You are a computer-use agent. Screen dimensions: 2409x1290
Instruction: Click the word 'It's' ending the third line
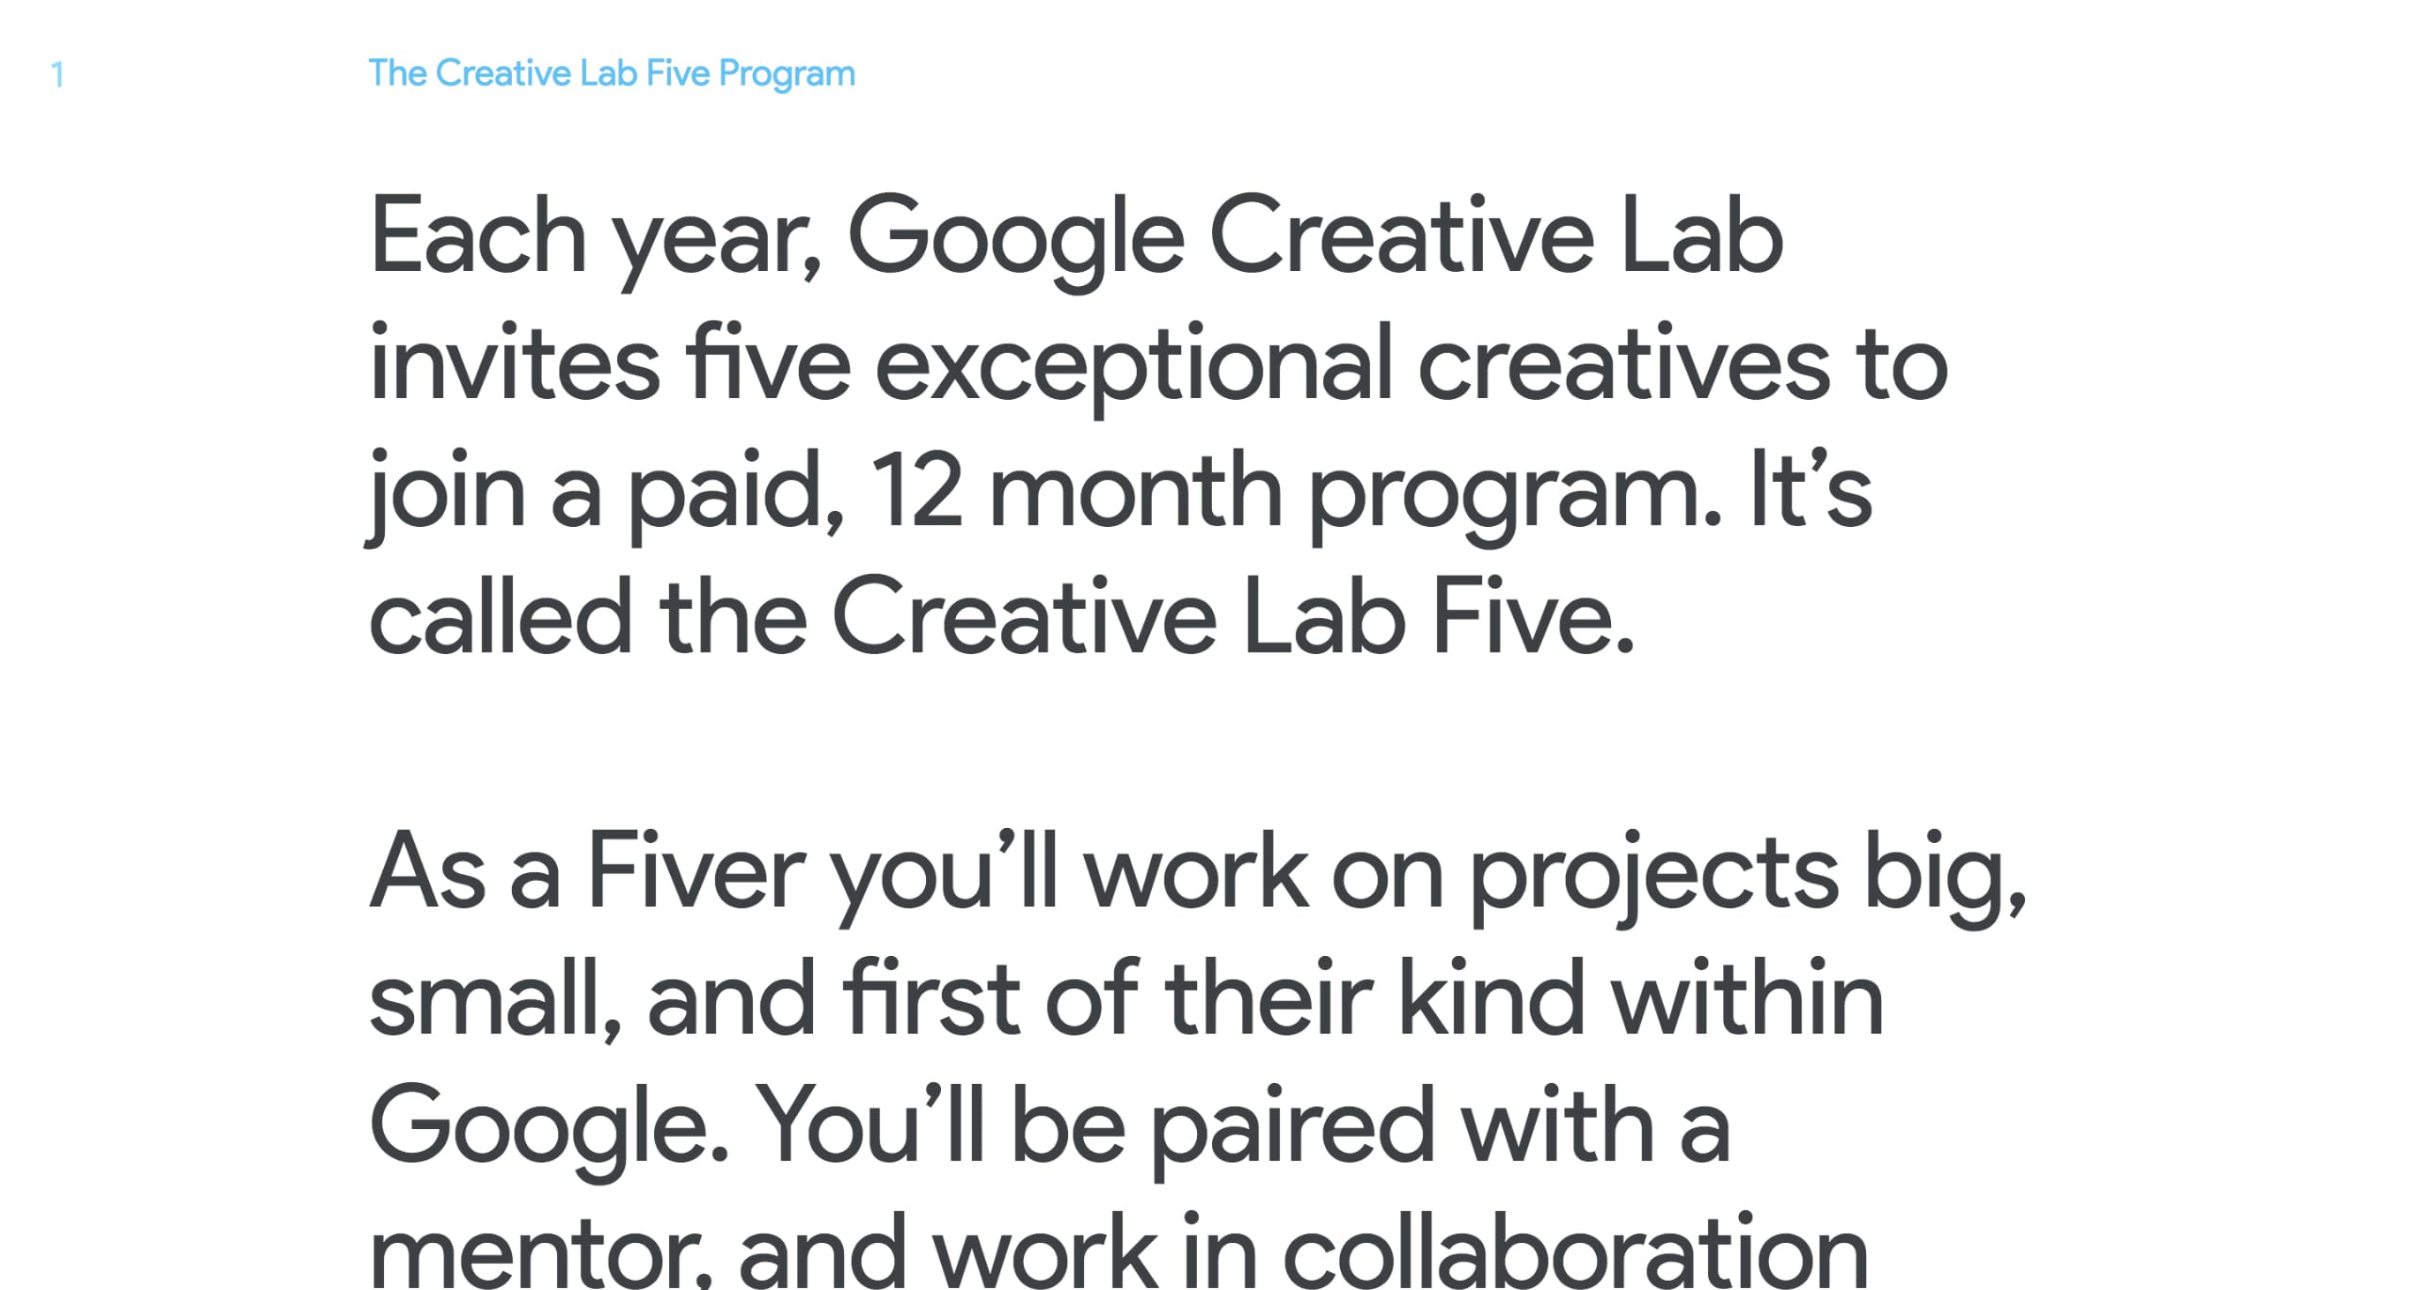pyautogui.click(x=1811, y=491)
